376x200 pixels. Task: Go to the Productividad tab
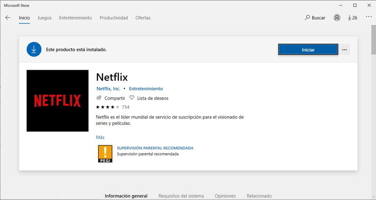[114, 18]
